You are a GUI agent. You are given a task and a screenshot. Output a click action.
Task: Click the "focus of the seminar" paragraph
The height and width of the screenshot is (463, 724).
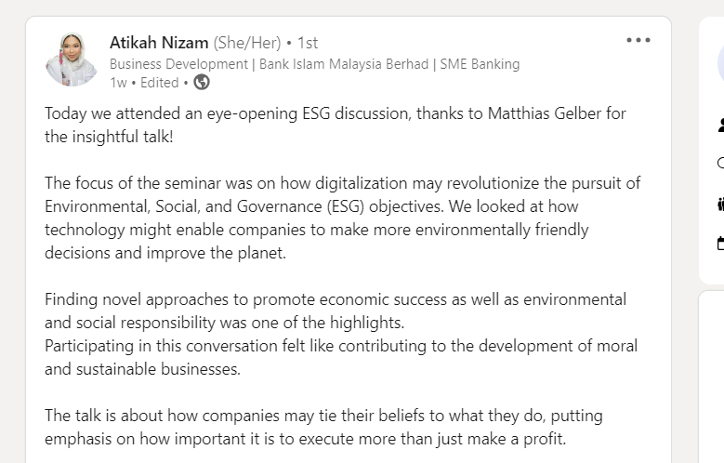[x=343, y=218]
